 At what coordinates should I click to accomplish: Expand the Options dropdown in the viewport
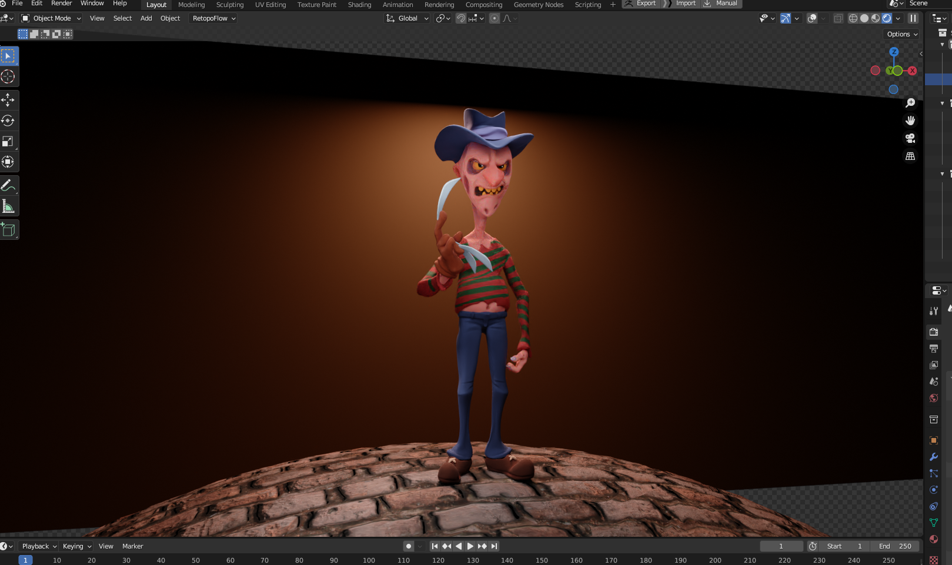pos(901,34)
